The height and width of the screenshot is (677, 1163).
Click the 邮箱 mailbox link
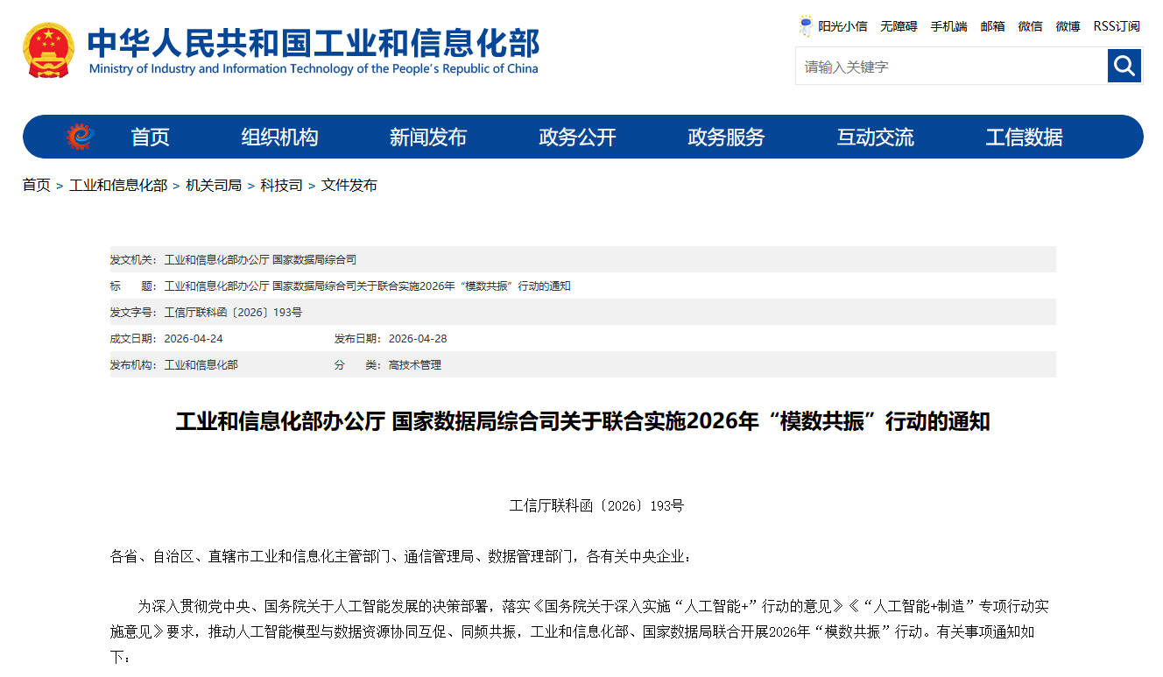(992, 26)
